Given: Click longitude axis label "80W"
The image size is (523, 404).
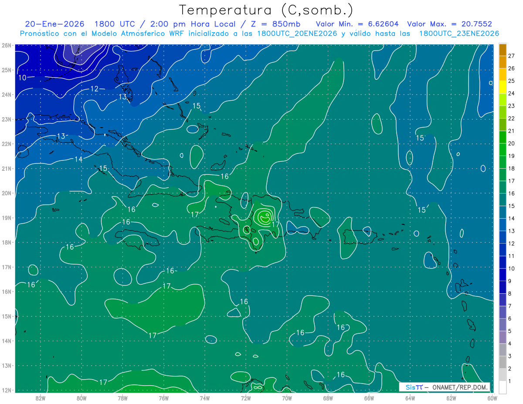Looking at the screenshot, I should pyautogui.click(x=82, y=398).
